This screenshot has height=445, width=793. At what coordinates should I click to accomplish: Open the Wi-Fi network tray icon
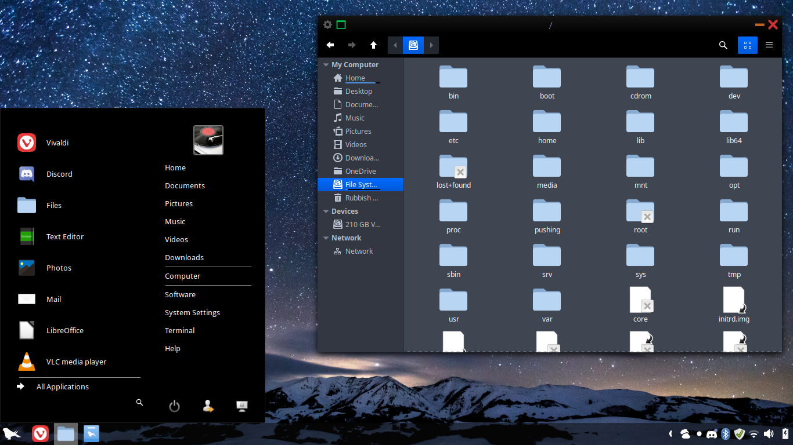coord(754,433)
